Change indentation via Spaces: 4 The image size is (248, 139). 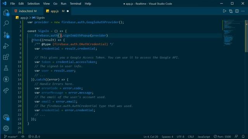167,137
